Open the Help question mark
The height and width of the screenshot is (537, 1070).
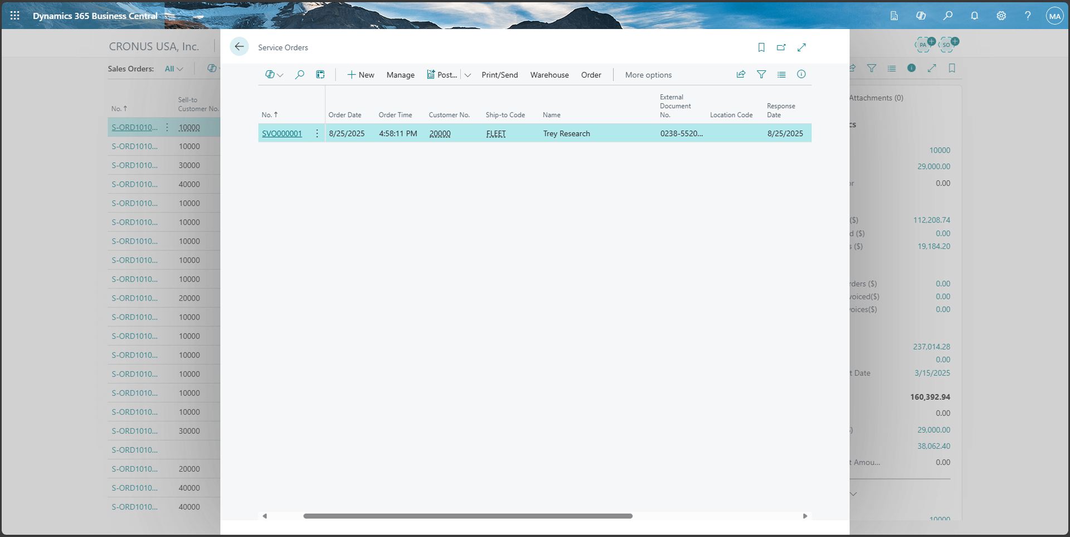1028,15
